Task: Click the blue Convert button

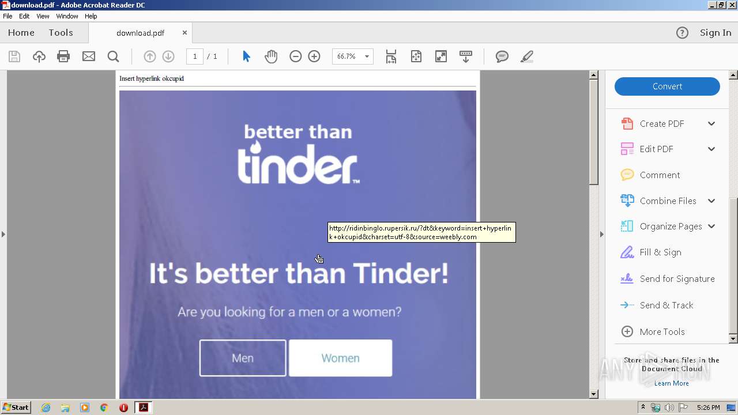Action: point(667,86)
